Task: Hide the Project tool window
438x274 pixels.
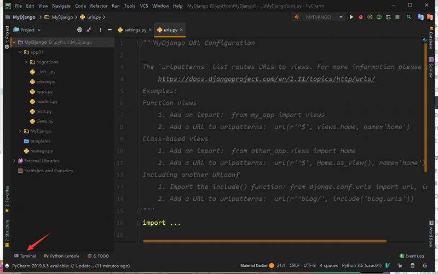Action: point(109,30)
